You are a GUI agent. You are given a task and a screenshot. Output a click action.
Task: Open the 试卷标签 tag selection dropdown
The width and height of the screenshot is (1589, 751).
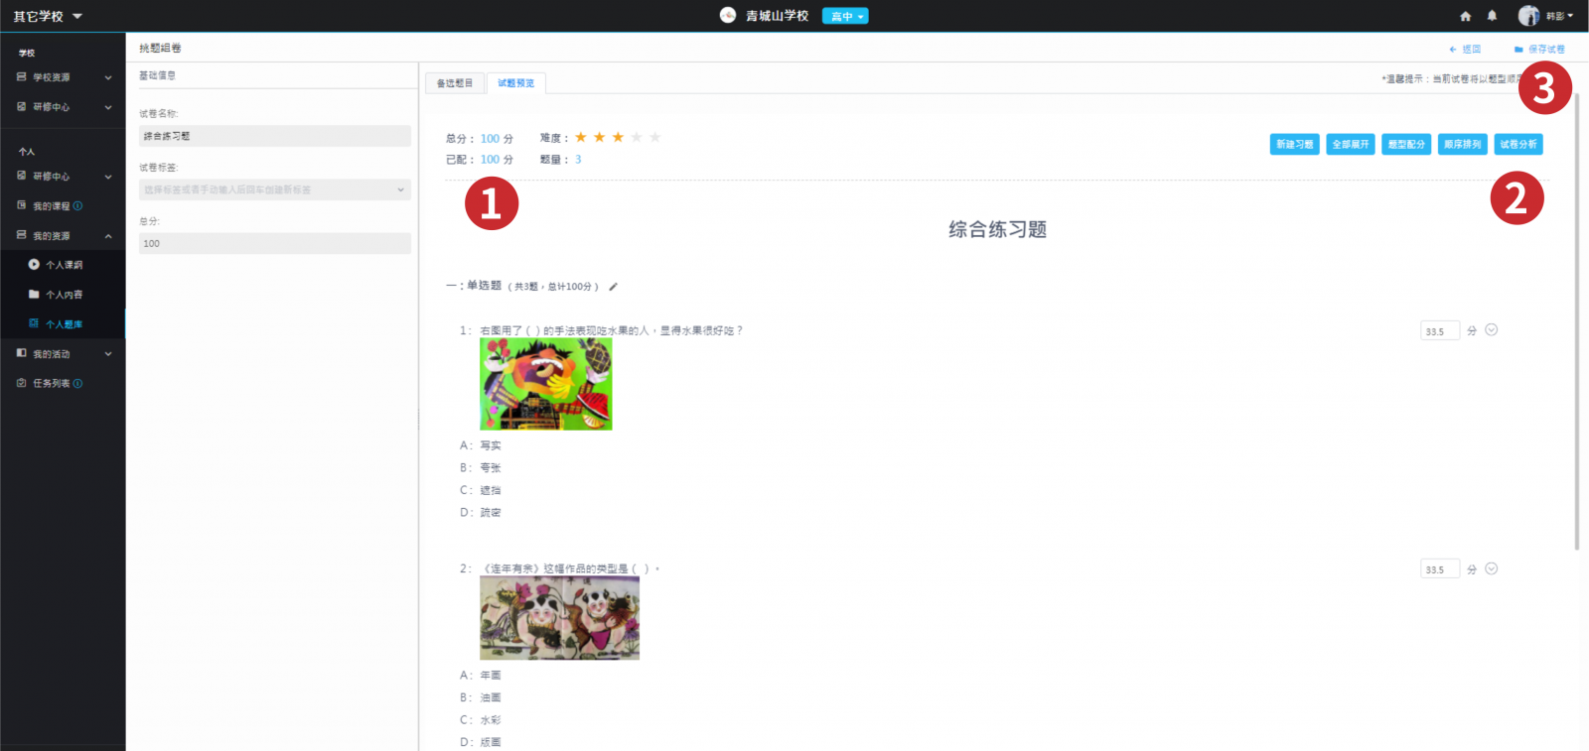click(274, 189)
